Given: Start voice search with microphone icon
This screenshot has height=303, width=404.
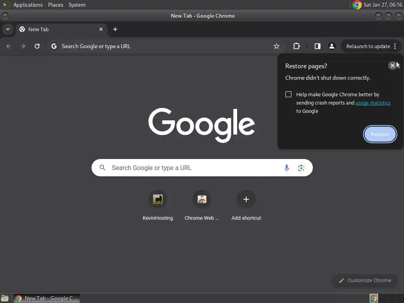Looking at the screenshot, I should [x=286, y=168].
